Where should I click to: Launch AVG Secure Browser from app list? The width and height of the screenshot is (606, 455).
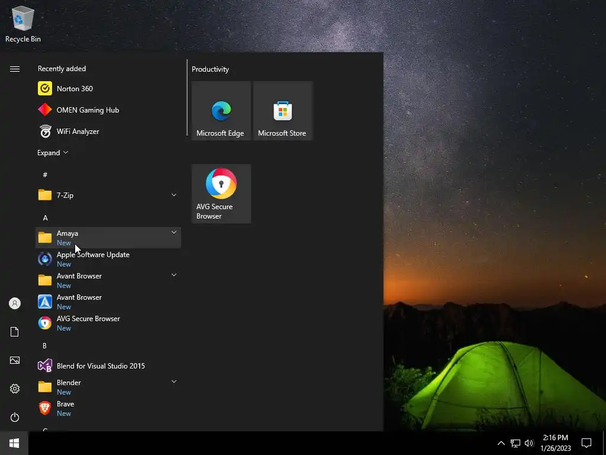pyautogui.click(x=108, y=323)
